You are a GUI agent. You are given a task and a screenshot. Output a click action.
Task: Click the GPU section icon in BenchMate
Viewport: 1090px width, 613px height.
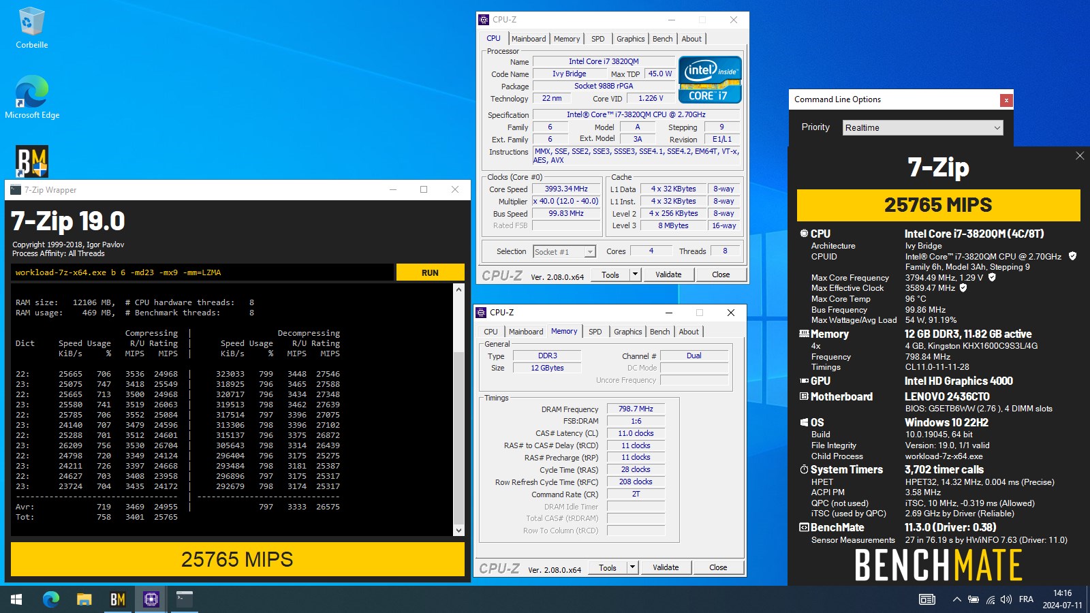[x=804, y=381]
